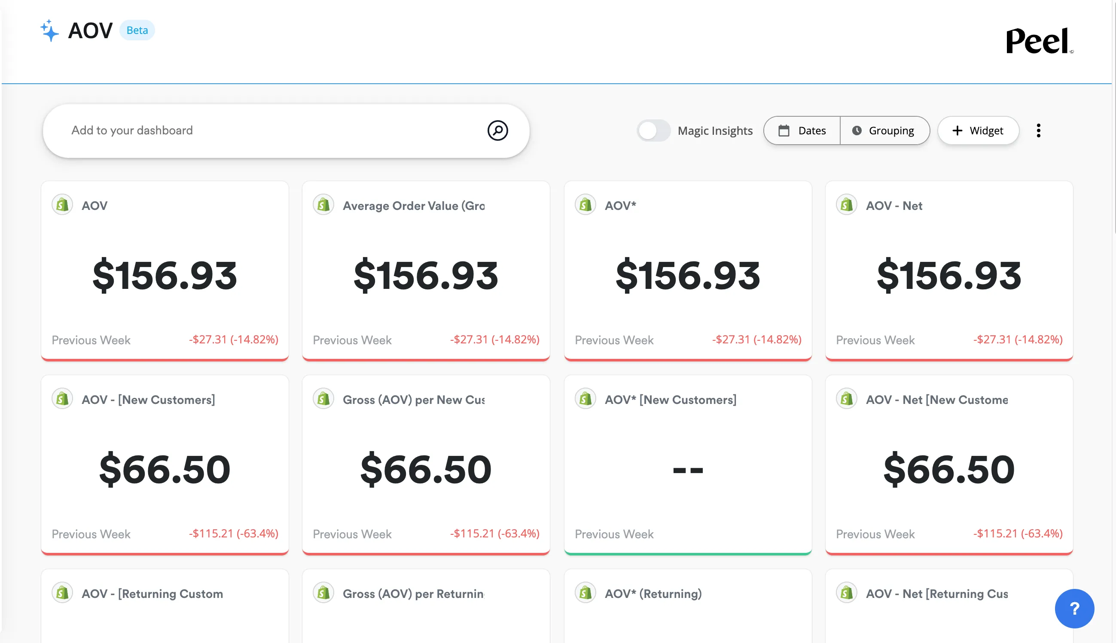Viewport: 1116px width, 643px height.
Task: Open the blue help question mark button
Action: (x=1074, y=608)
